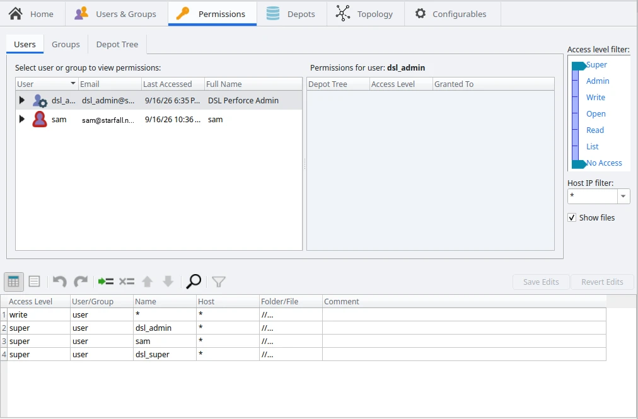Open the Home tab
638x419 pixels.
[32, 14]
